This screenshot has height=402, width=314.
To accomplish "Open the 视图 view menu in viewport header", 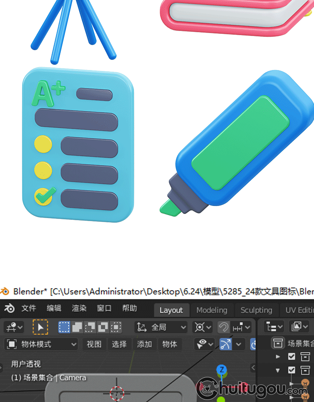I will tap(94, 344).
